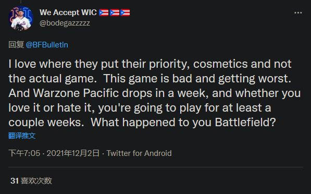Click the 2021年12月2日 date

[73, 153]
